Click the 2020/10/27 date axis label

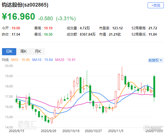click(93, 131)
